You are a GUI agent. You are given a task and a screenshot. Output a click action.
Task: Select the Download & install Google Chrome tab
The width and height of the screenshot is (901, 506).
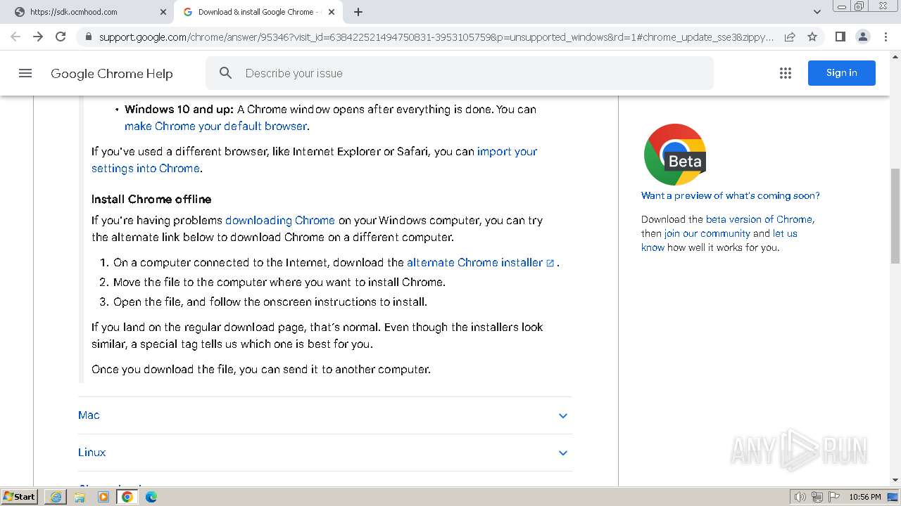click(258, 12)
